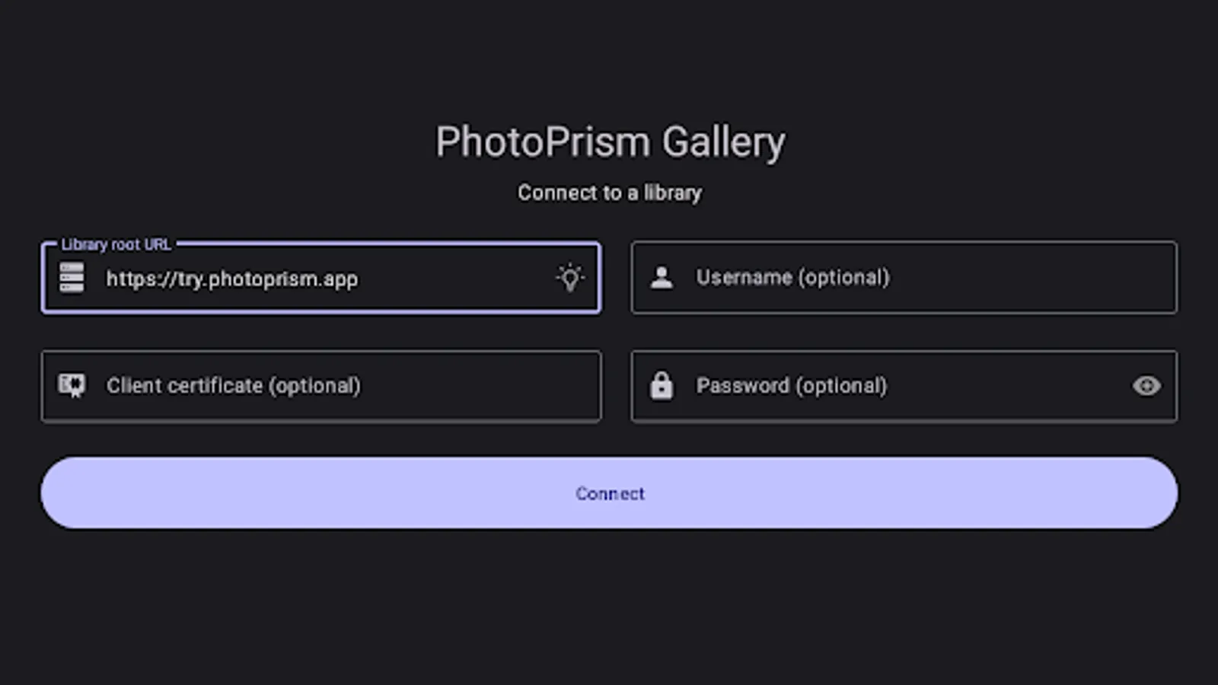Click the https://try.photoprism.app address text

point(231,279)
